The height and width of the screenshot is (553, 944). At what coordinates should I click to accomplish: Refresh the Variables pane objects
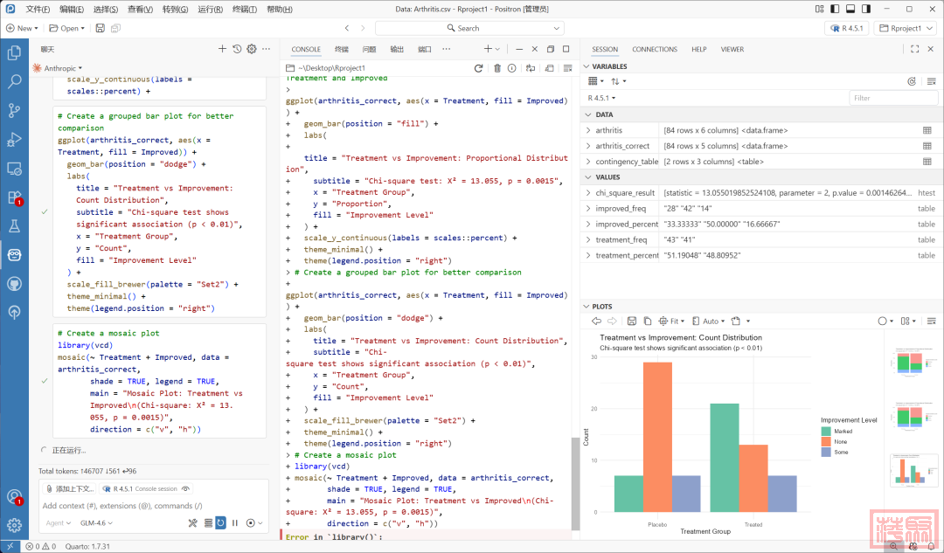(912, 81)
